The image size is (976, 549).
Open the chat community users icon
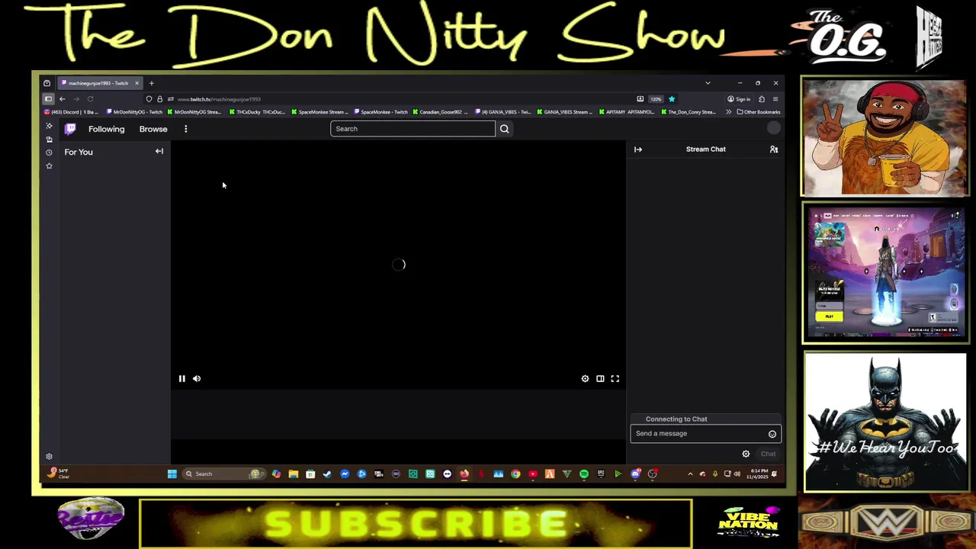point(773,149)
